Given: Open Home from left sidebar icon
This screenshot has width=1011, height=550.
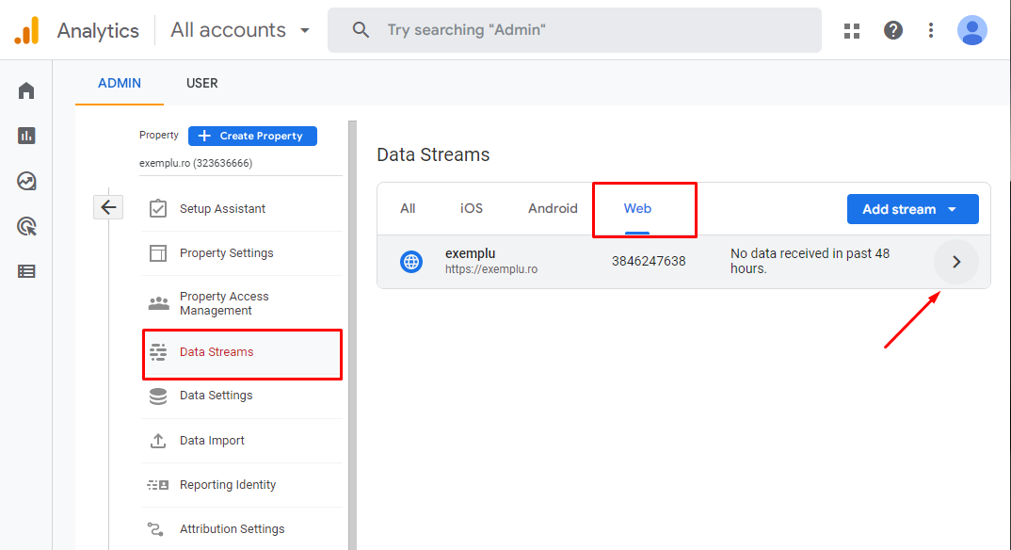Looking at the screenshot, I should coord(26,90).
